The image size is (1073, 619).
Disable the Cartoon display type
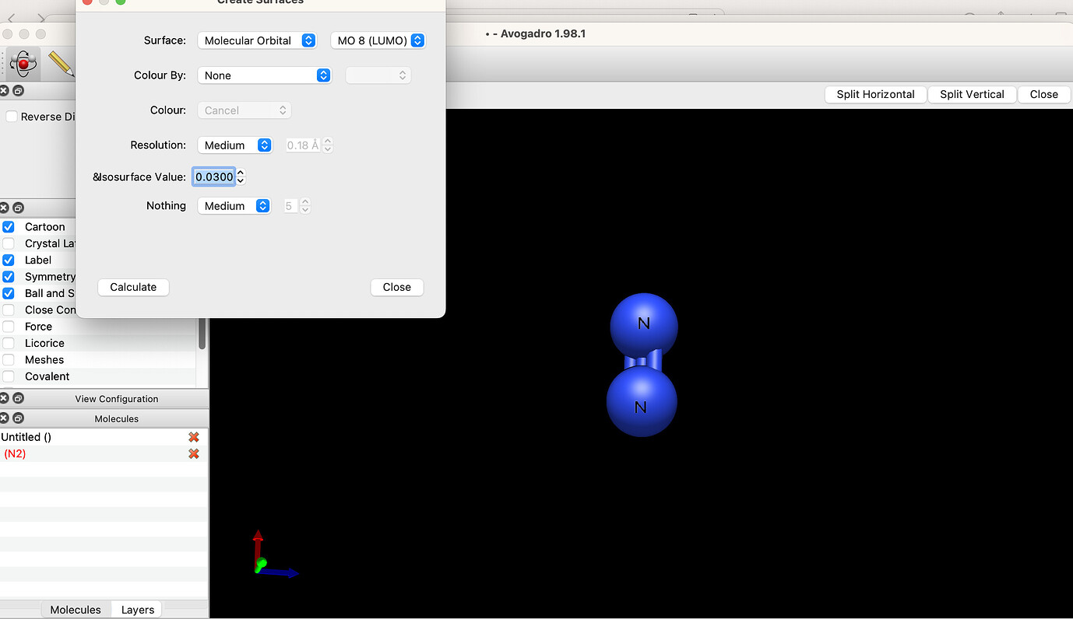(8, 226)
